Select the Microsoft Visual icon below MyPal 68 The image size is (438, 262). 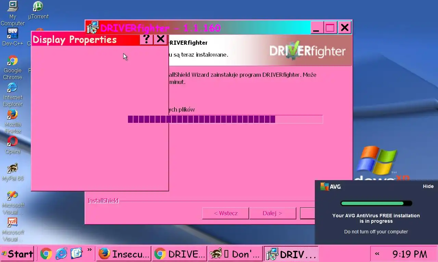point(13,202)
